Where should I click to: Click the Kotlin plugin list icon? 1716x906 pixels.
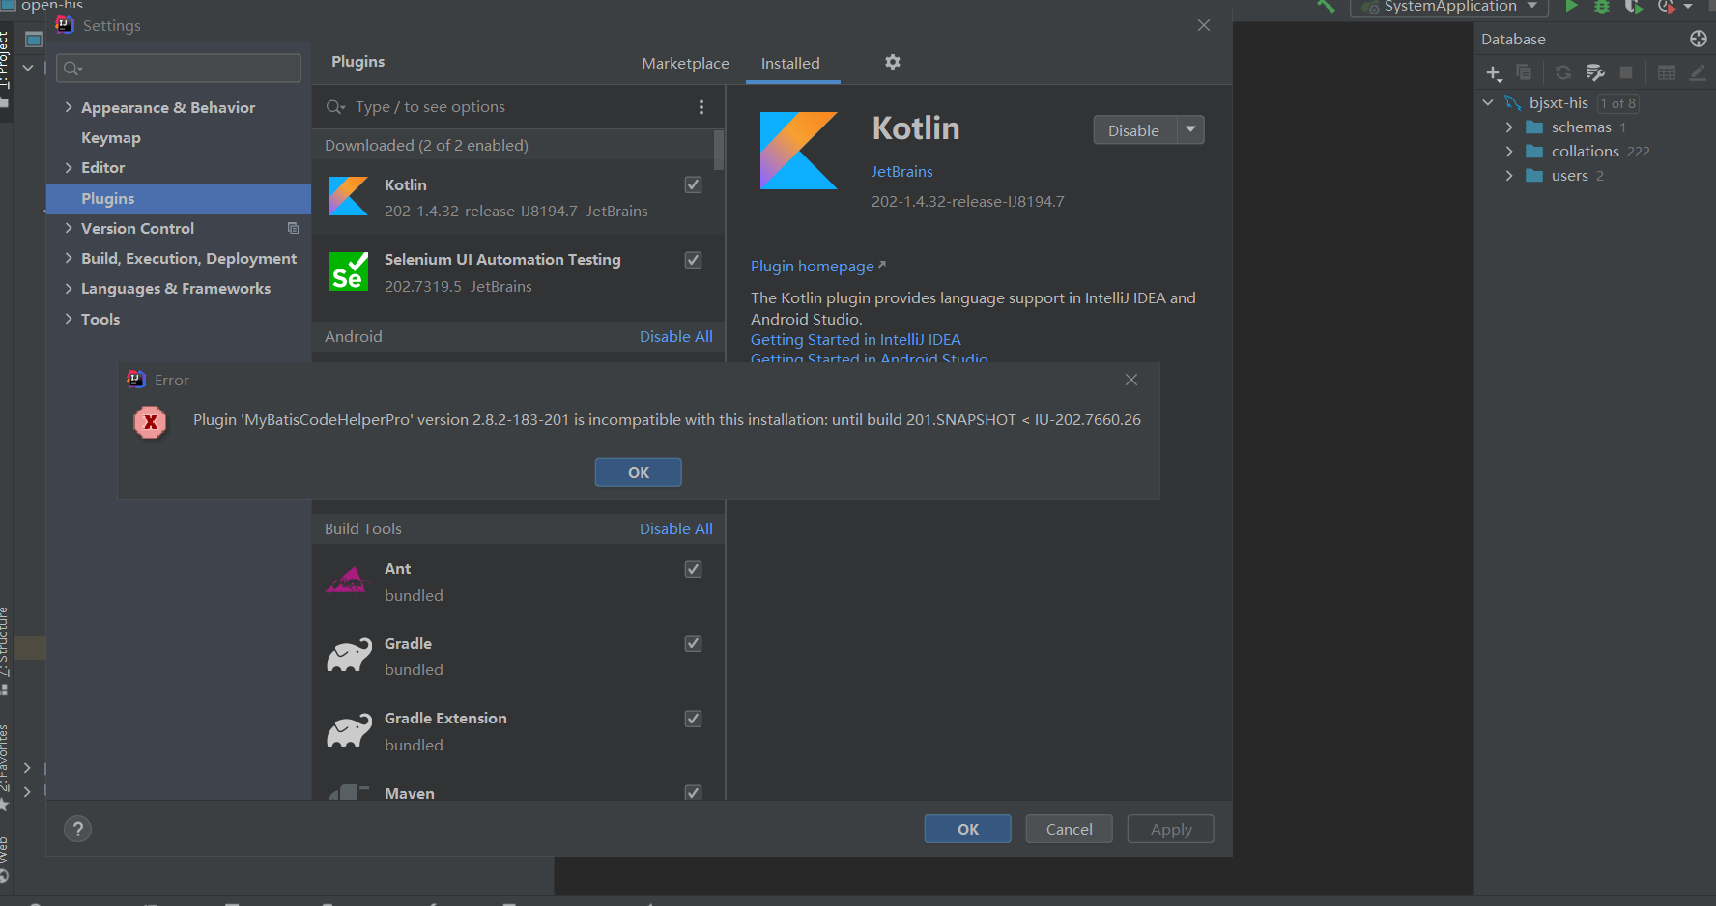[349, 196]
